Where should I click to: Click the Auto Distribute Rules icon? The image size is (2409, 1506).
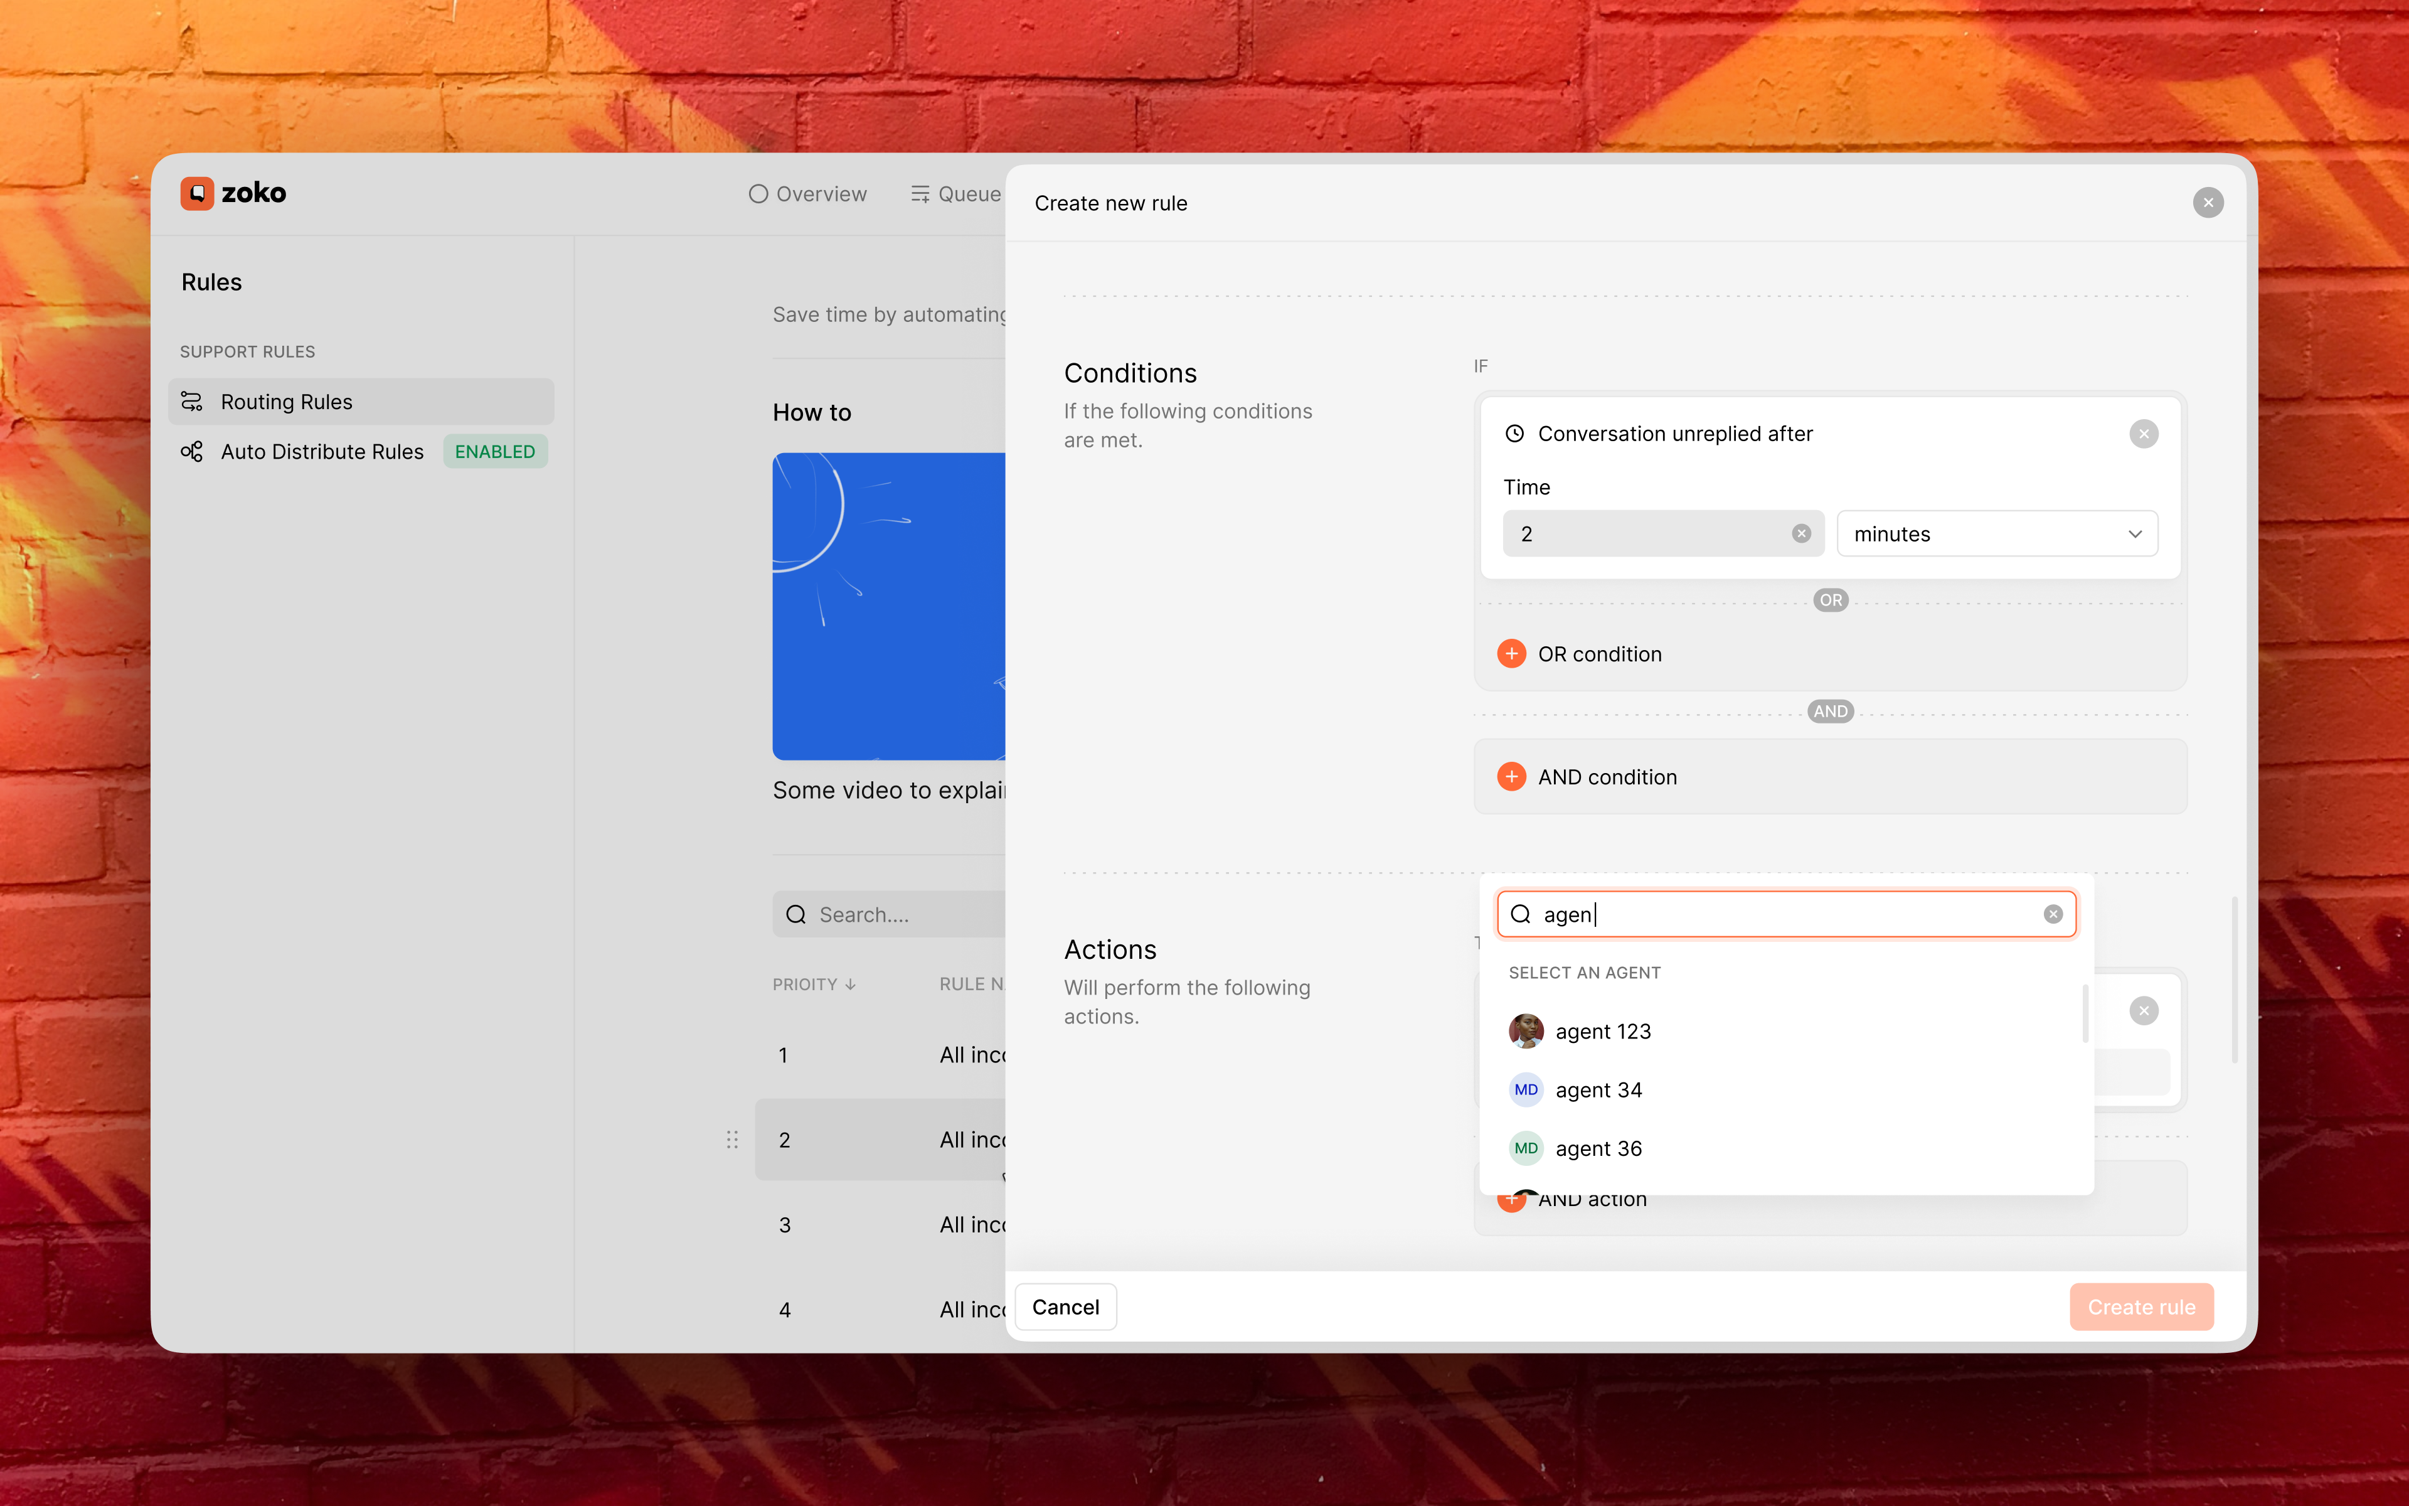pyautogui.click(x=191, y=451)
